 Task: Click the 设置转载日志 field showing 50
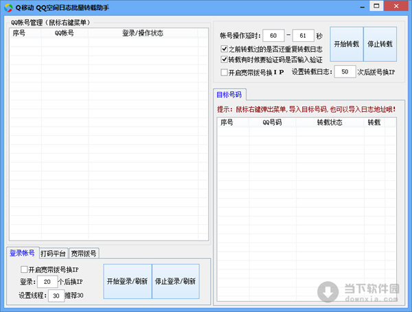point(344,71)
